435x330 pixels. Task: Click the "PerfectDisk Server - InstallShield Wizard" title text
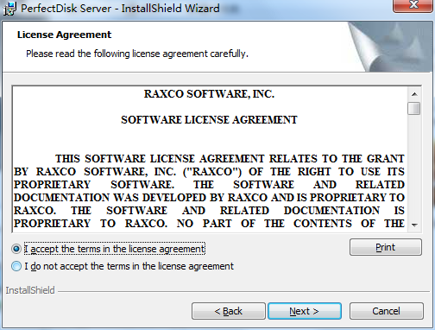click(120, 9)
